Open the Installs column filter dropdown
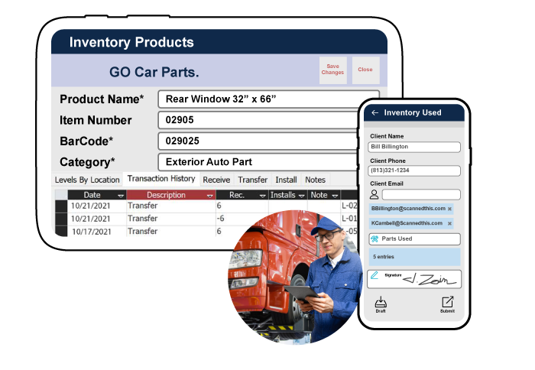 coord(302,196)
